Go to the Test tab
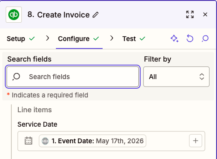The width and height of the screenshot is (217, 159). coord(134,39)
